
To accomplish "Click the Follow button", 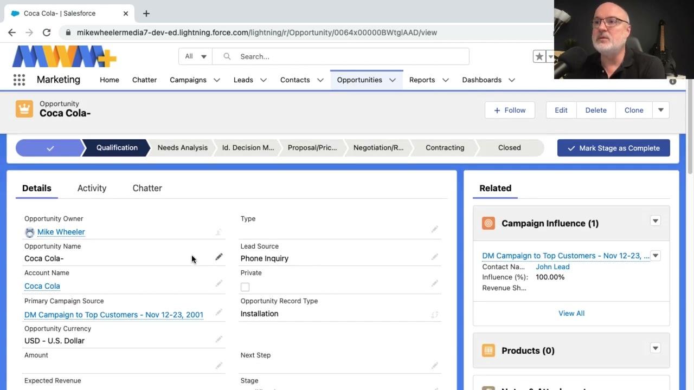I will point(510,110).
